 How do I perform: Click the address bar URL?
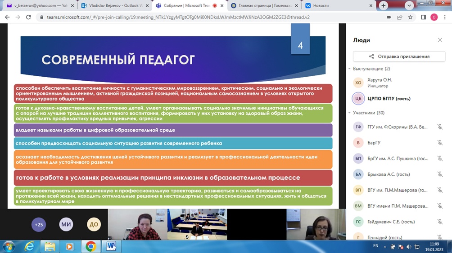(180, 17)
